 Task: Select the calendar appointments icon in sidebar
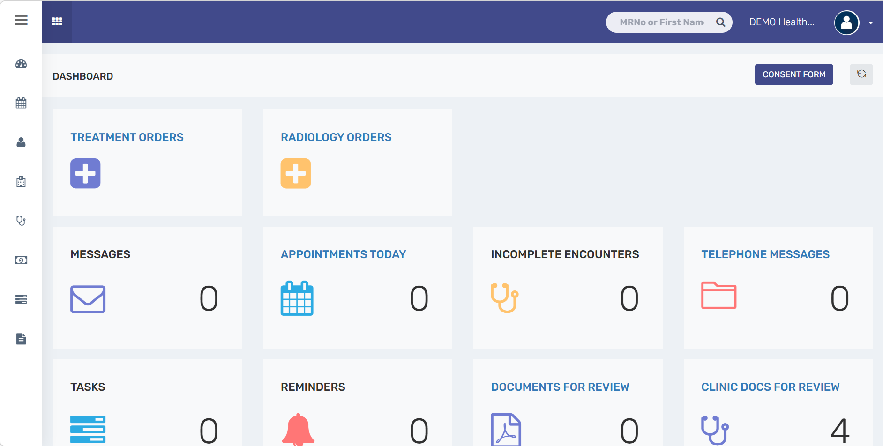pos(21,103)
